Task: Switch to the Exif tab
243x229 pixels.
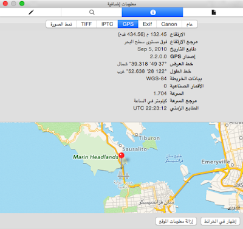Action: point(147,24)
